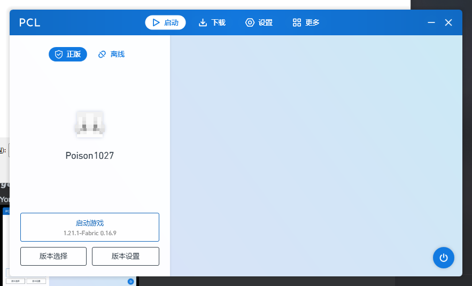The width and height of the screenshot is (472, 286).
Task: Launch game 1.21.1-Fabric 0.16.9
Action: [90, 227]
